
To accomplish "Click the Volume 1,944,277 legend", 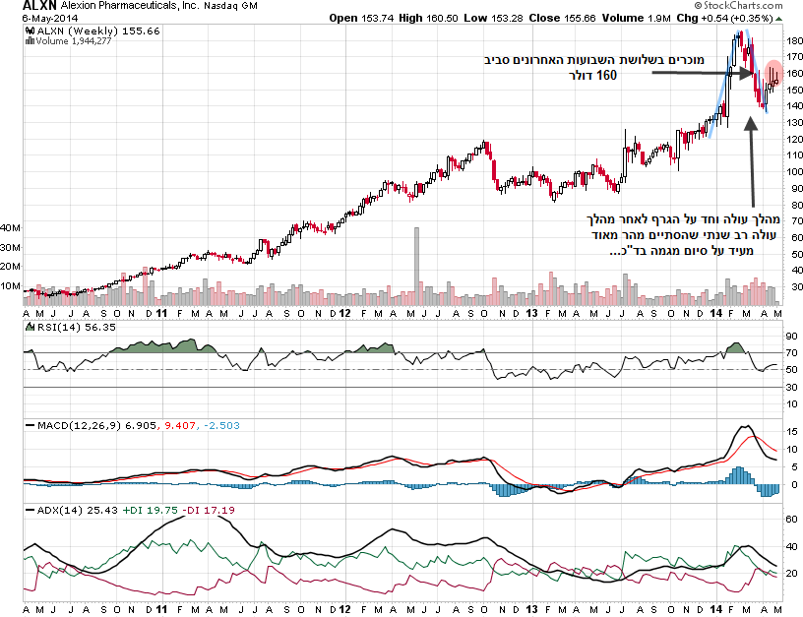I will pos(73,41).
